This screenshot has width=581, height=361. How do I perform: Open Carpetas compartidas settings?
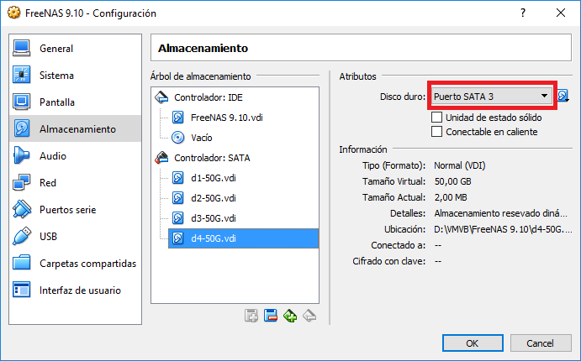pyautogui.click(x=75, y=264)
